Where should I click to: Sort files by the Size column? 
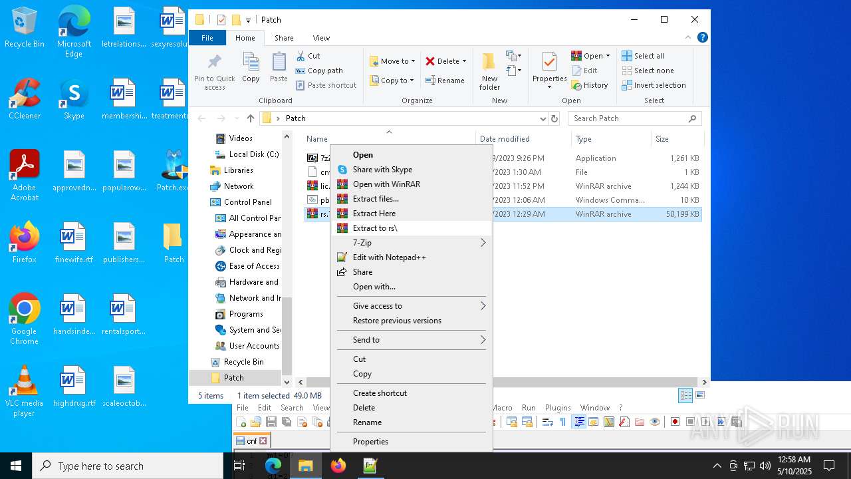(677, 139)
